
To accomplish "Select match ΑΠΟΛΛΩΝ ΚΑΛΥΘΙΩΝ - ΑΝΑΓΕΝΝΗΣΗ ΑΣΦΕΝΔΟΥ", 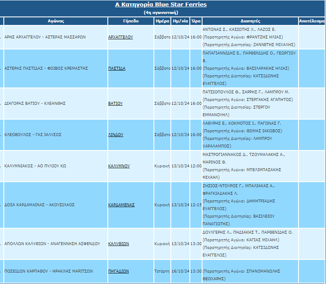I will (52, 244).
